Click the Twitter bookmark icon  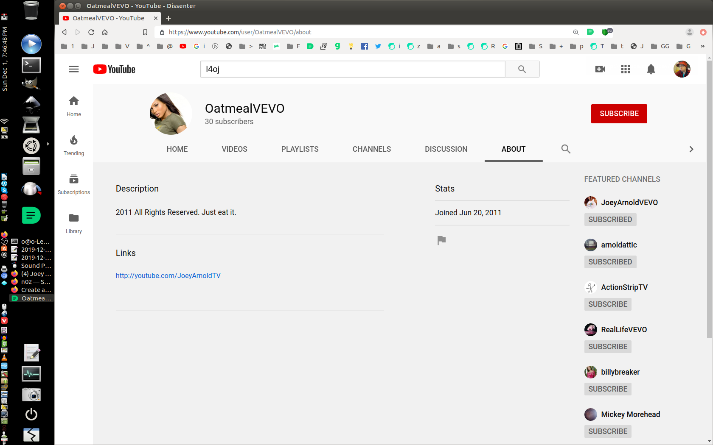click(378, 46)
